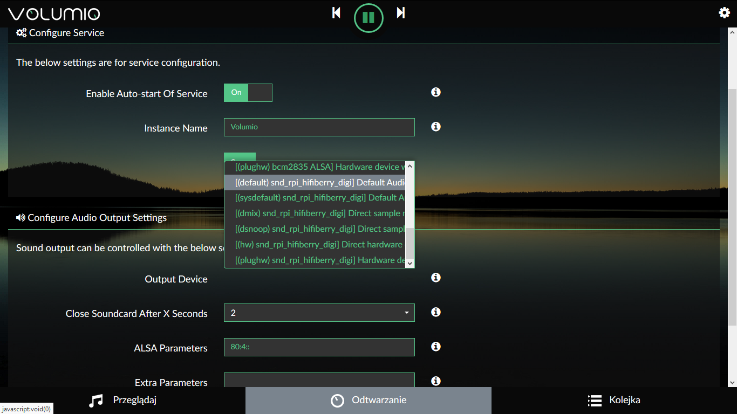Show info for Enable Auto-start Of Service
737x414 pixels.
tap(436, 92)
